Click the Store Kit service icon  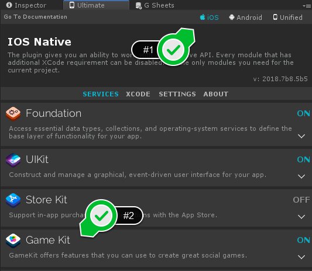(13, 200)
